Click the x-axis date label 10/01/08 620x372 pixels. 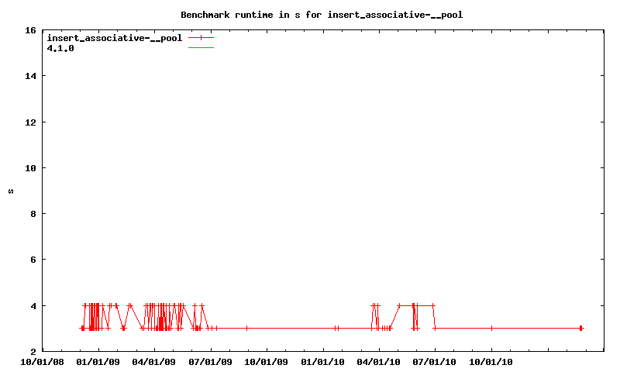[42, 360]
